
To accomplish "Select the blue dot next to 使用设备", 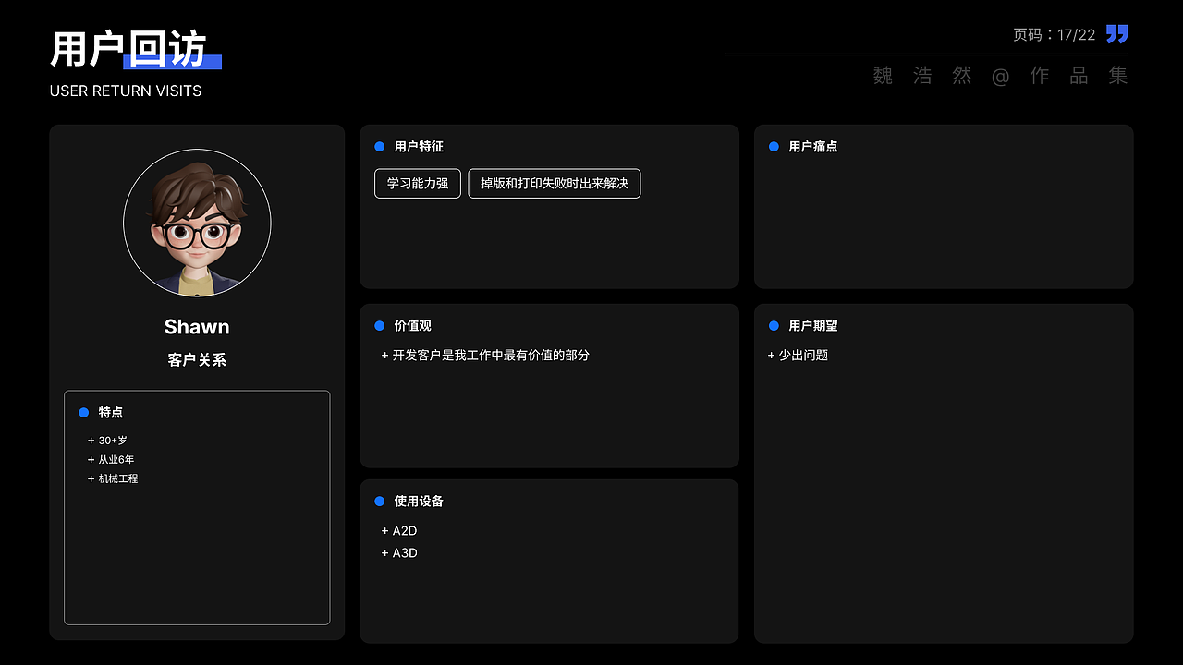I will coord(379,501).
